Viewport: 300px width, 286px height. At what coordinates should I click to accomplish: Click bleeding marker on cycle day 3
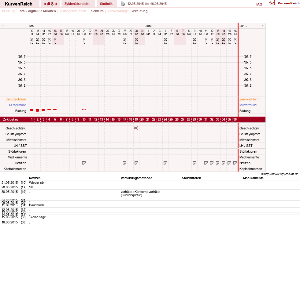tap(43, 110)
